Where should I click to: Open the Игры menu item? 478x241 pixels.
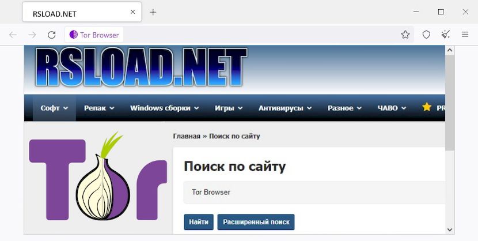[228, 108]
